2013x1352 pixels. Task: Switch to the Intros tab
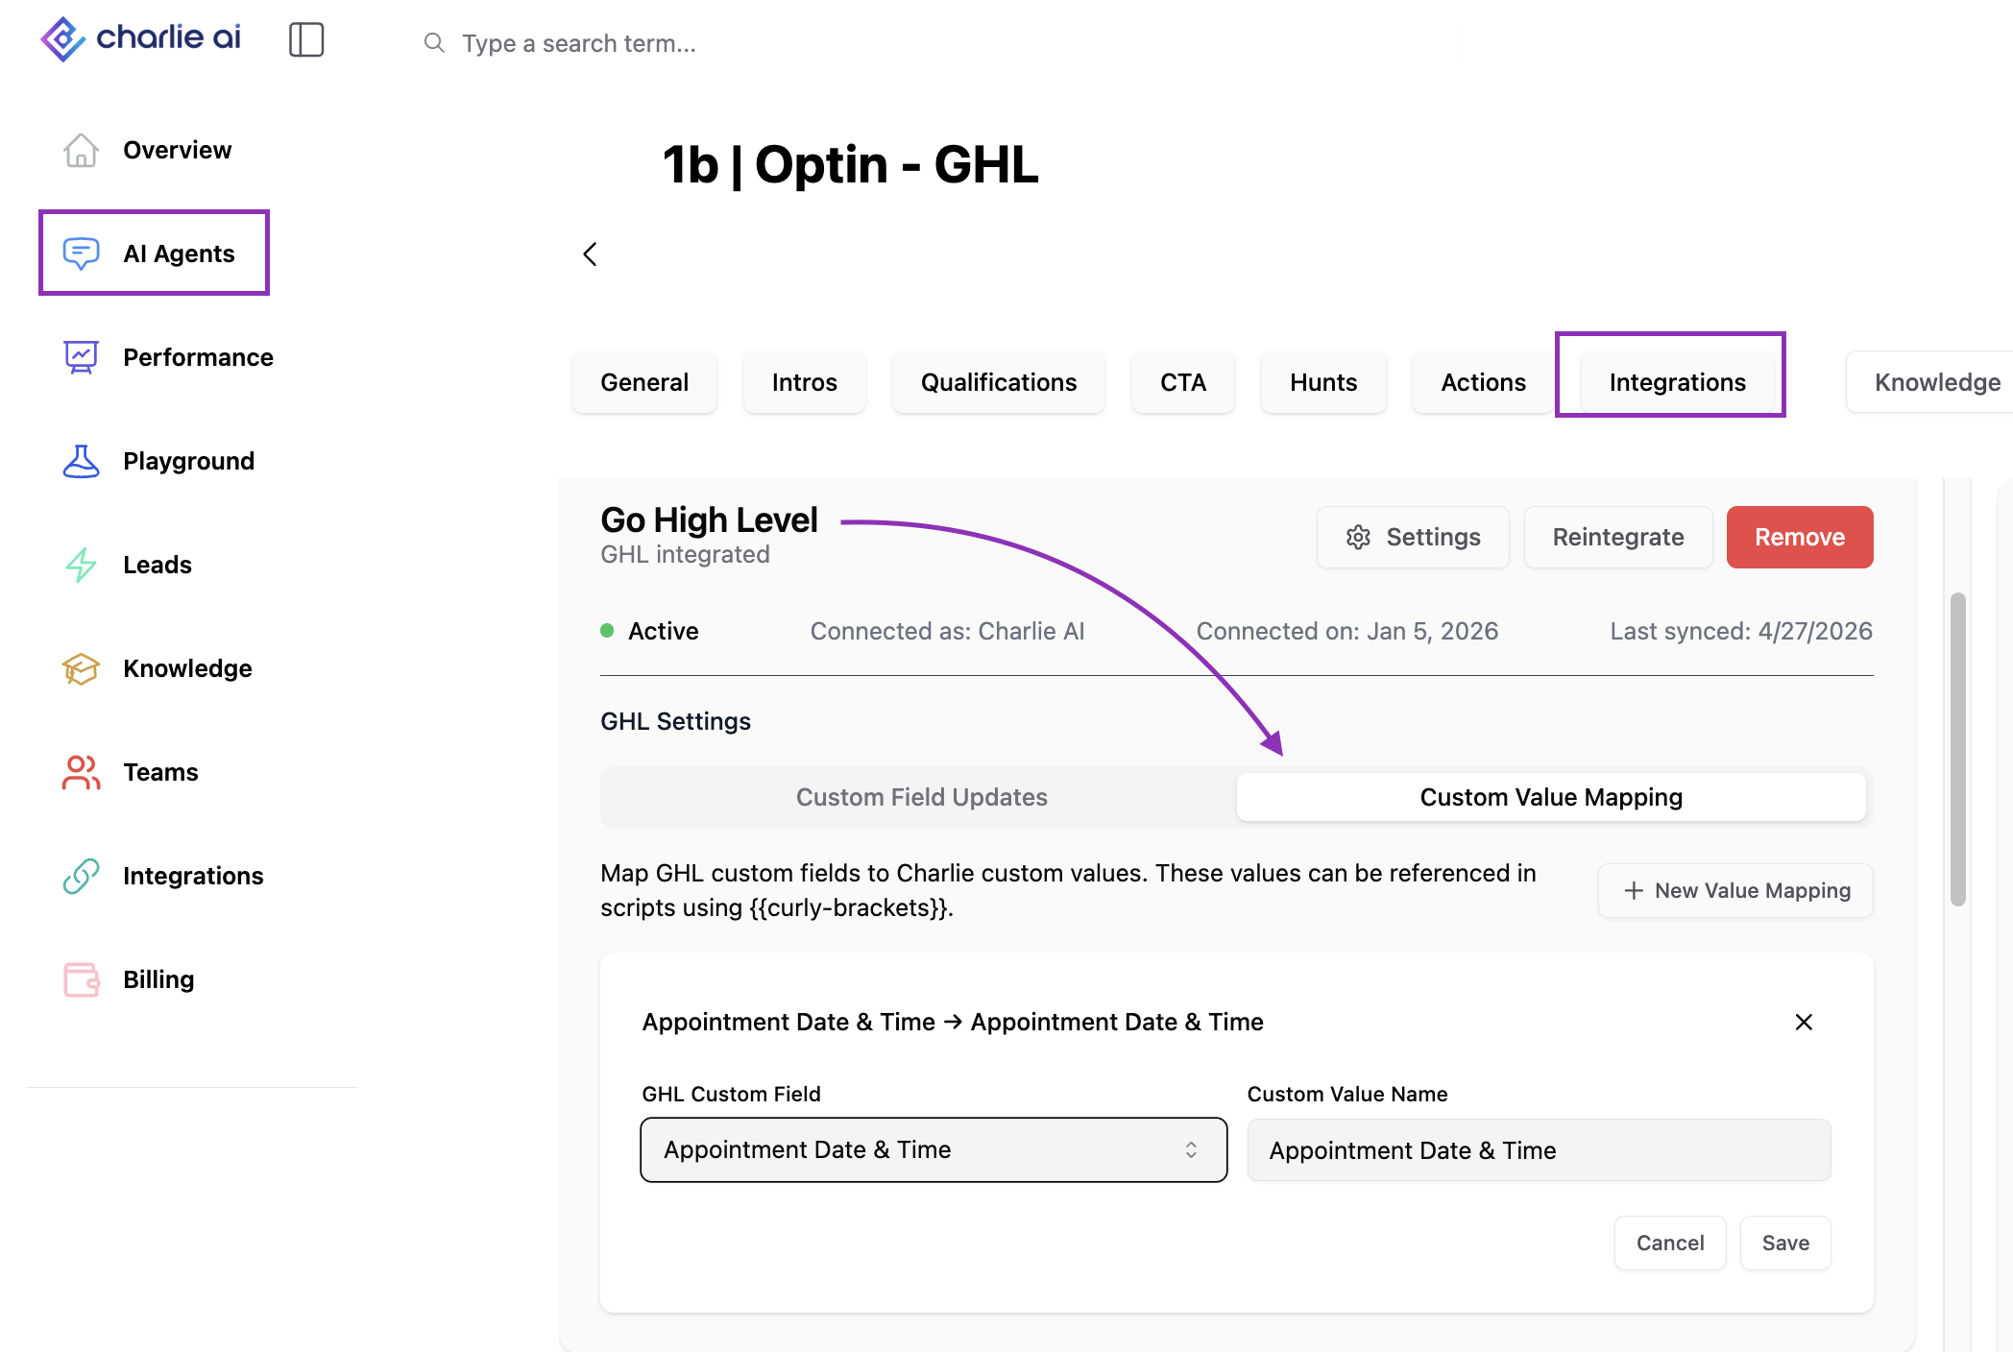[x=805, y=382]
